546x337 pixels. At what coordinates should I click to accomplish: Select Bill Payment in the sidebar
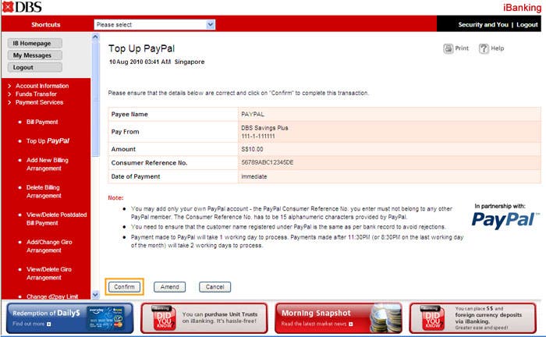coord(42,122)
